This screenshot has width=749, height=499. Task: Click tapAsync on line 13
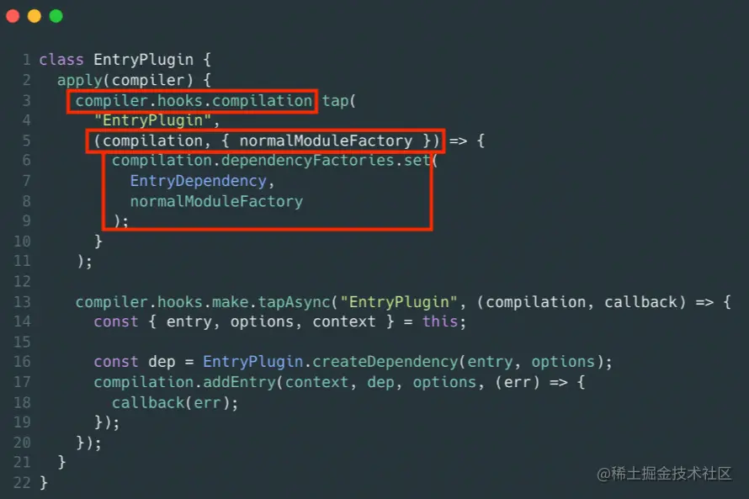pyautogui.click(x=294, y=302)
